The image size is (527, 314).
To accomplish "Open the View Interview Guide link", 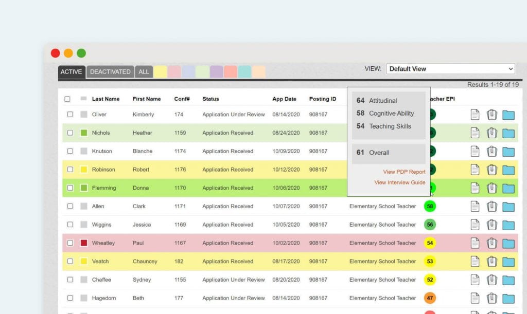I will coord(400,182).
